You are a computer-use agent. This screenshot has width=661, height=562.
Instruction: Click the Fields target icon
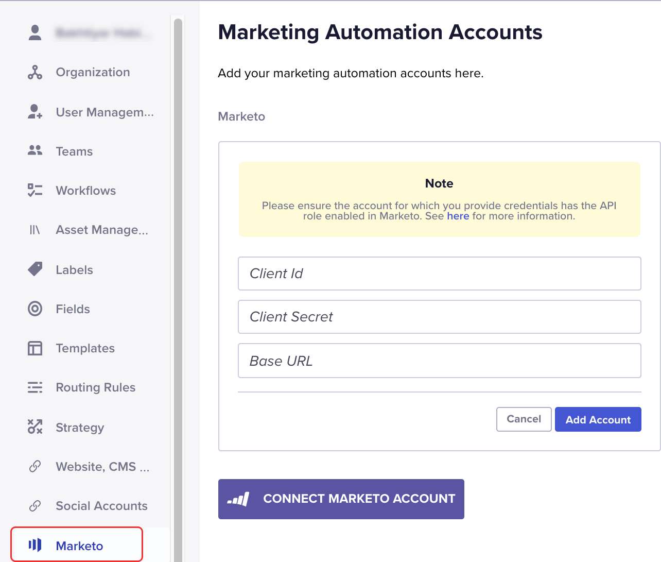(x=35, y=309)
